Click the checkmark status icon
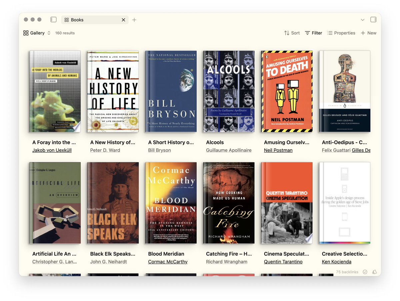400x301 pixels. coord(365,272)
